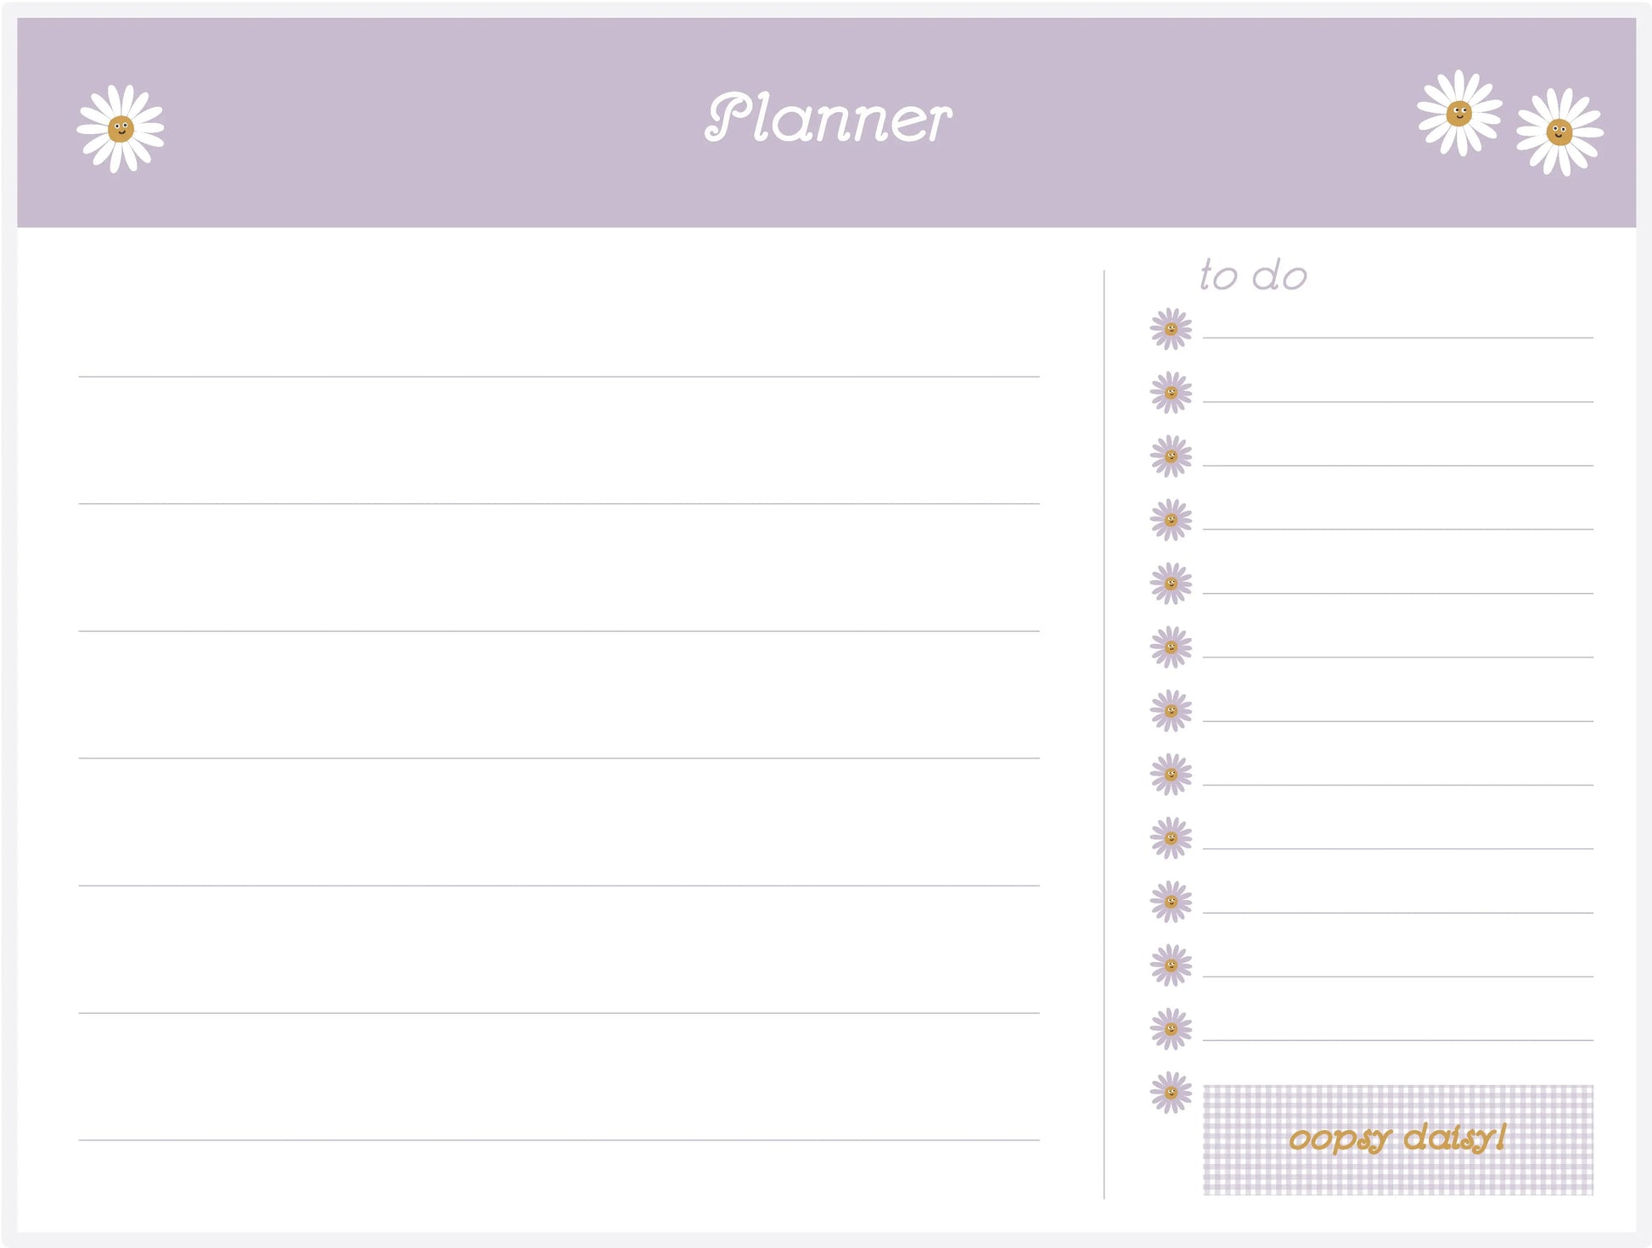
Task: Click the white daisy in the header's left corner
Action: point(121,129)
